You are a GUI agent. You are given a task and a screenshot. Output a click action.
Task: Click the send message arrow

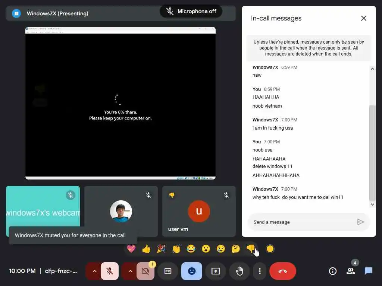click(361, 222)
